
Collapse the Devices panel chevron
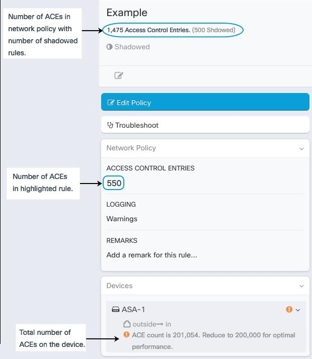click(x=301, y=286)
